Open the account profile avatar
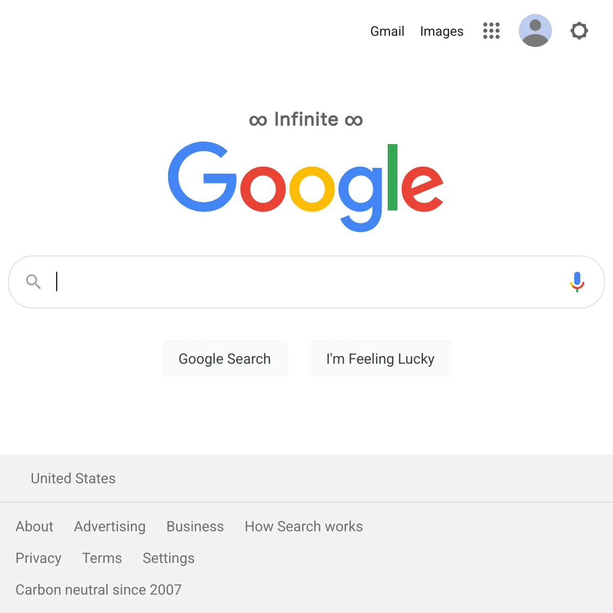The width and height of the screenshot is (613, 613). pyautogui.click(x=535, y=31)
